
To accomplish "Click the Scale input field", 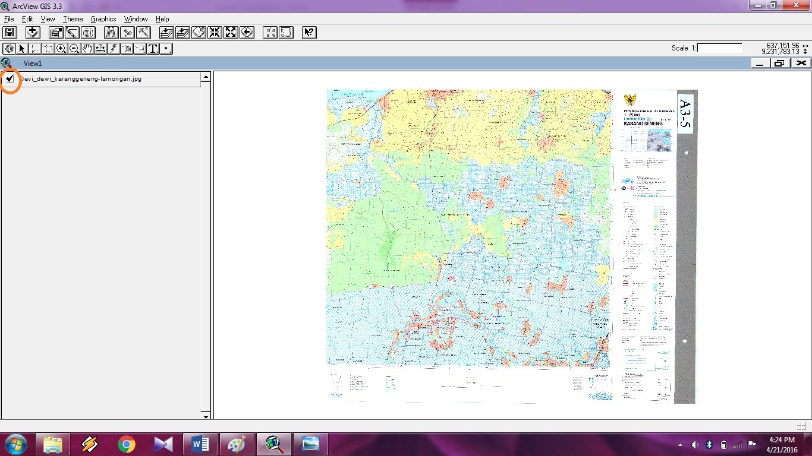I will click(720, 47).
